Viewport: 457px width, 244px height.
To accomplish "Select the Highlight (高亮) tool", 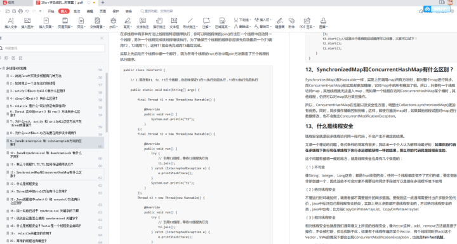I will click(x=128, y=23).
